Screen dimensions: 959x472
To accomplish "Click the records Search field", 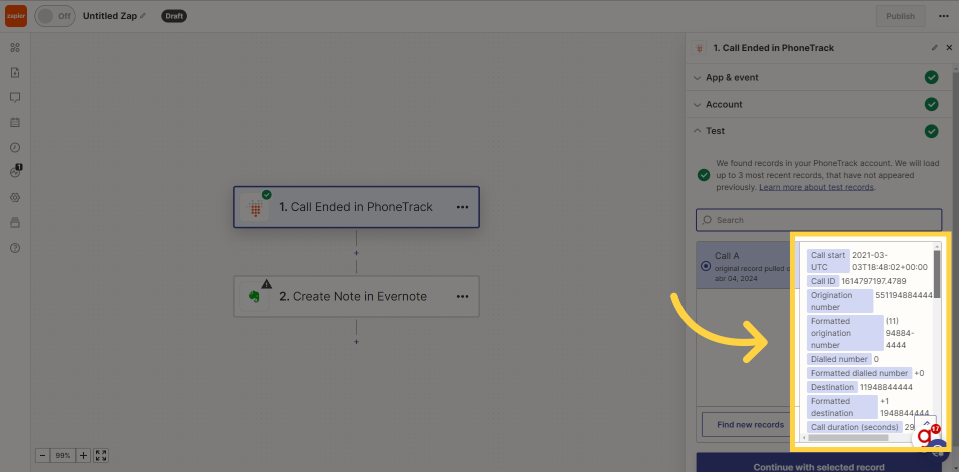I will (819, 220).
